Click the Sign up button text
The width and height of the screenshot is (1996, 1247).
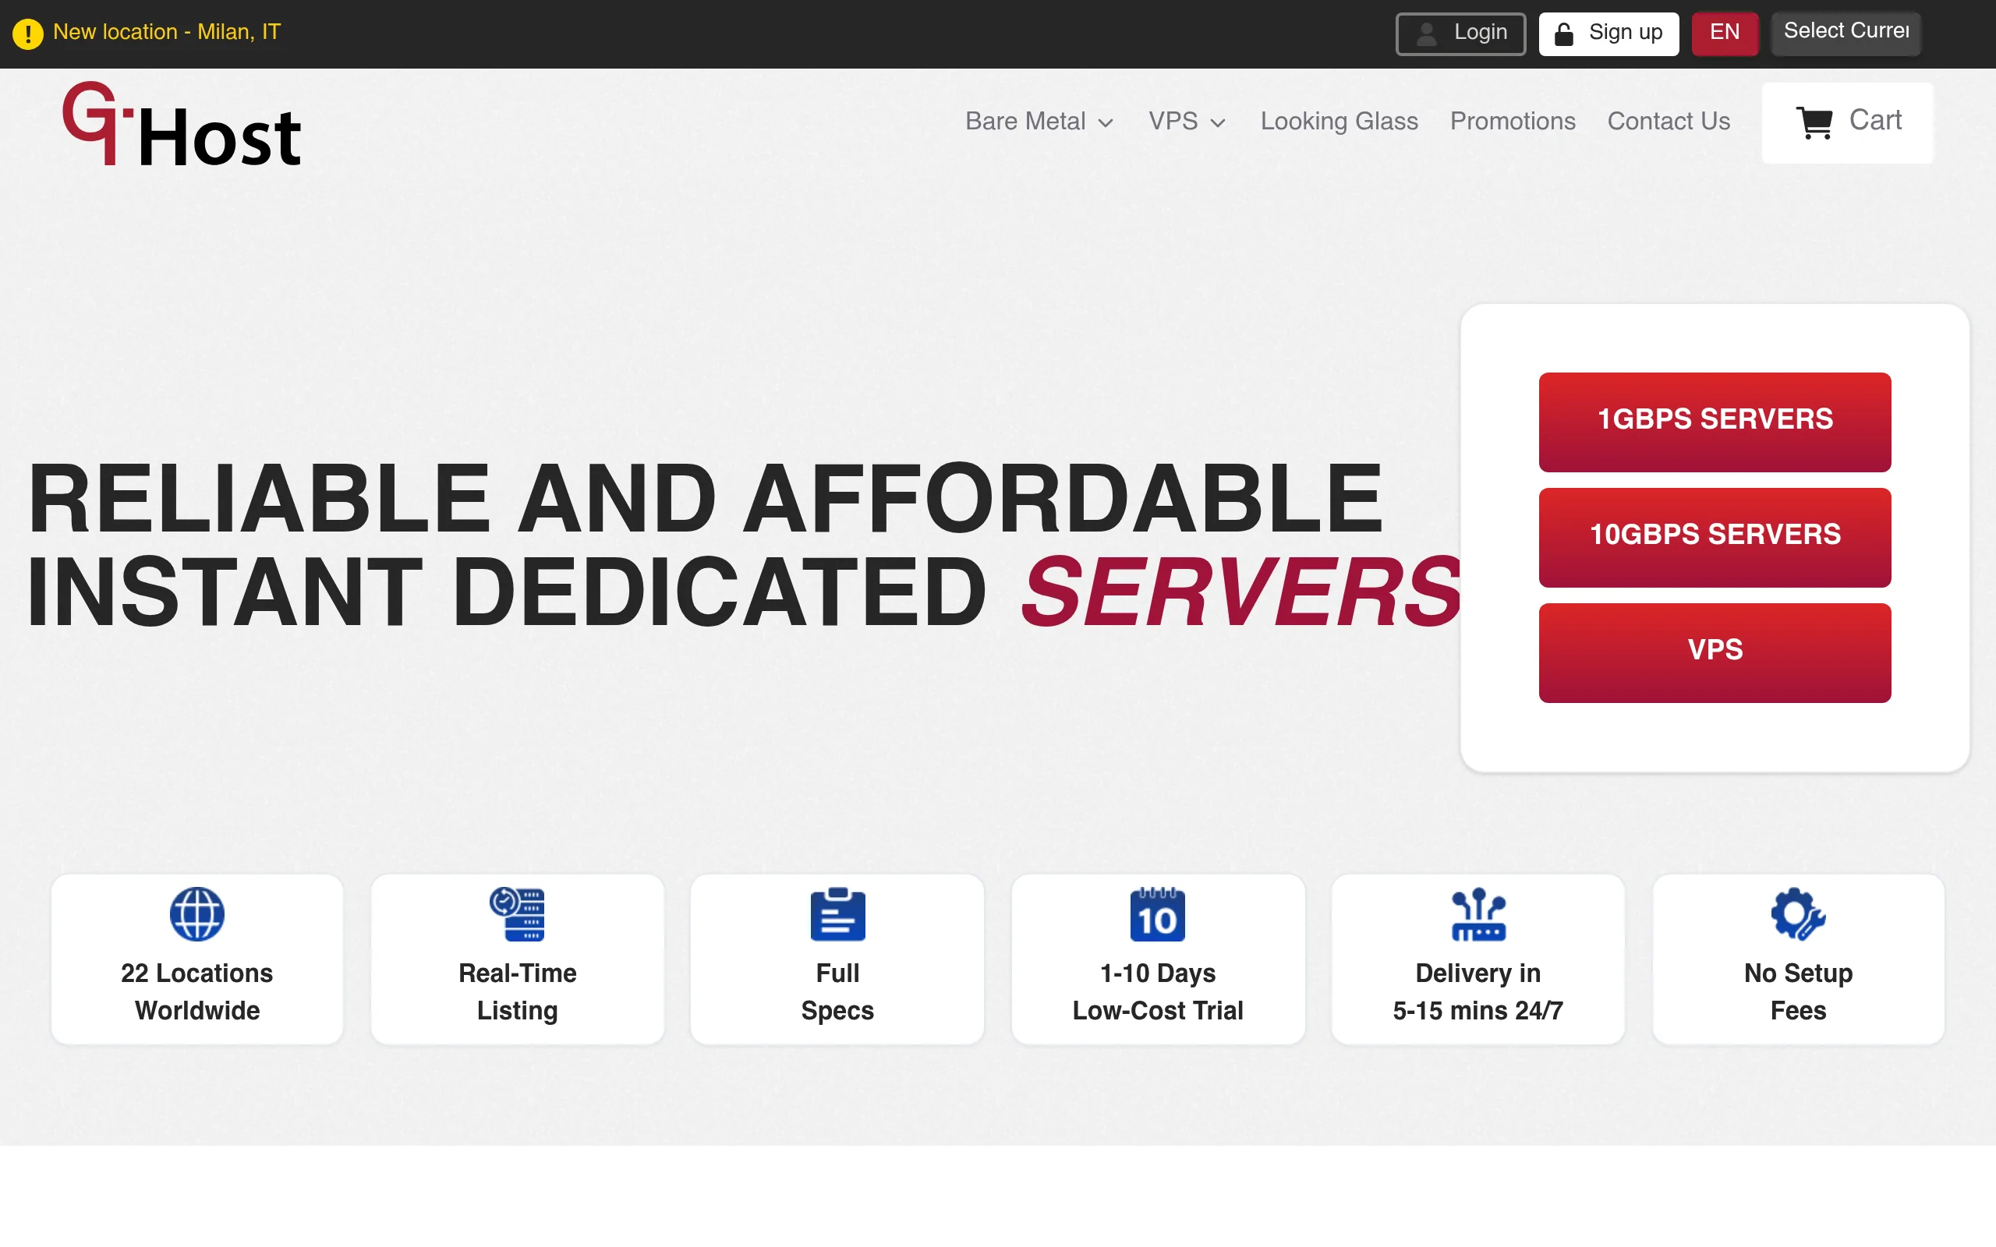[1626, 32]
